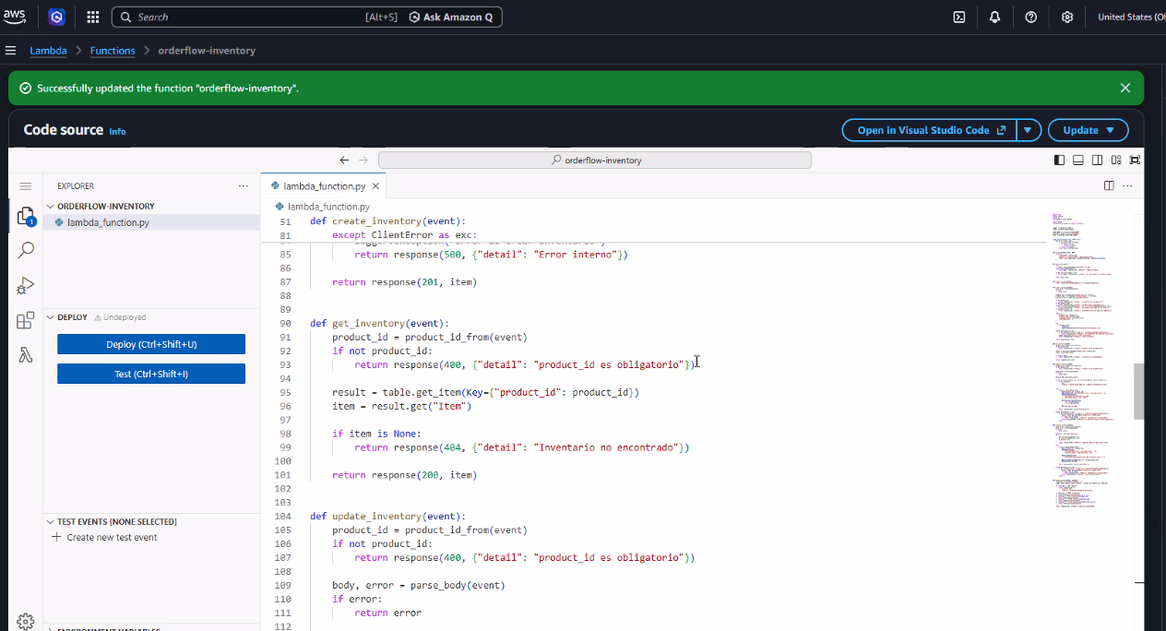Click line number 95 in gutter

(285, 393)
